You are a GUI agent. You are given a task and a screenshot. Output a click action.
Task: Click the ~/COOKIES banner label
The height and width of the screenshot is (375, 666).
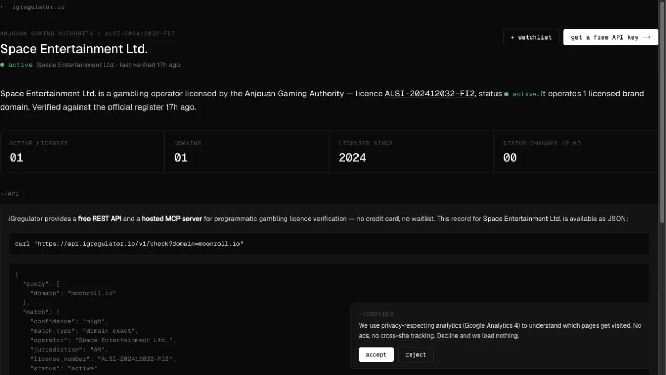[x=376, y=314]
